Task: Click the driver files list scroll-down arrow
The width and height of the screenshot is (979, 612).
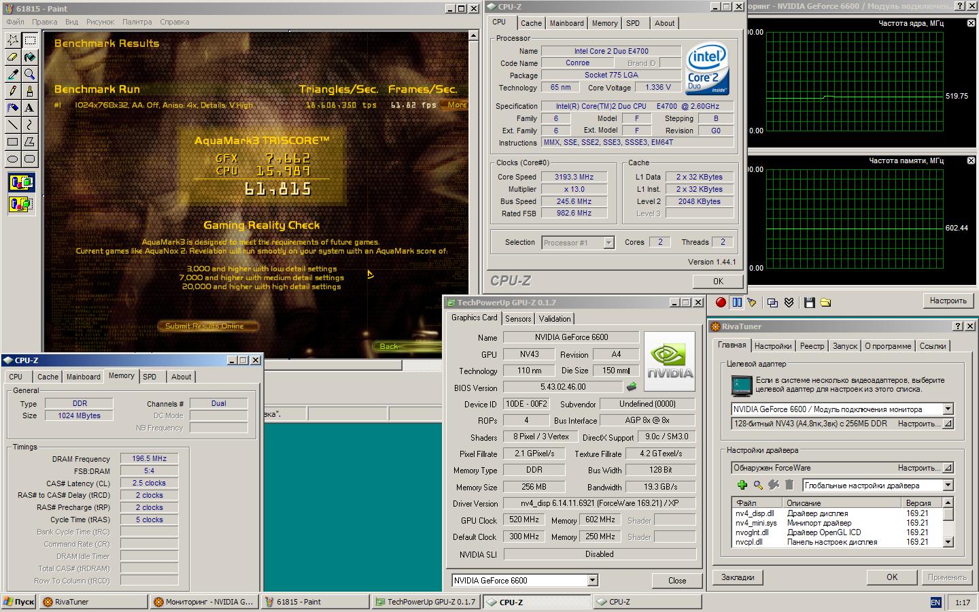Action: pos(948,542)
